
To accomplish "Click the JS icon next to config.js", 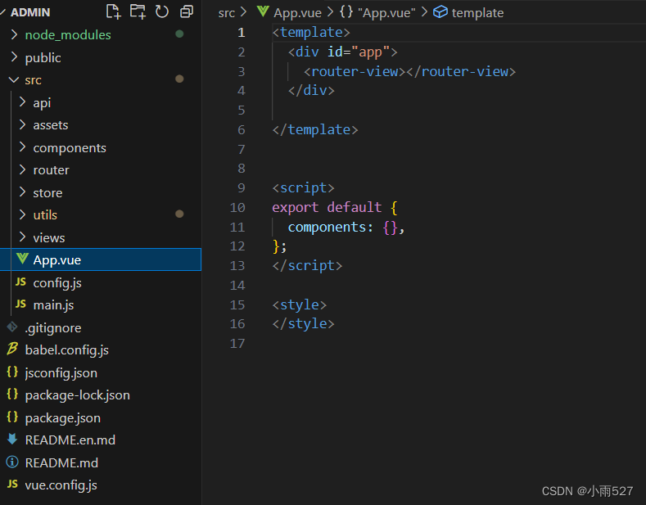I will (20, 282).
